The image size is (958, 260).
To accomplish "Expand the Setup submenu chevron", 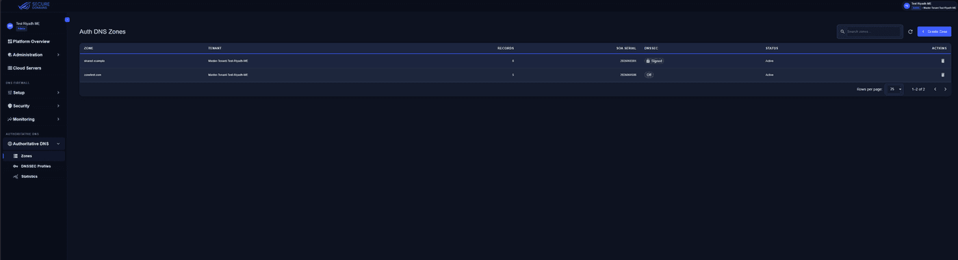I will (x=58, y=92).
